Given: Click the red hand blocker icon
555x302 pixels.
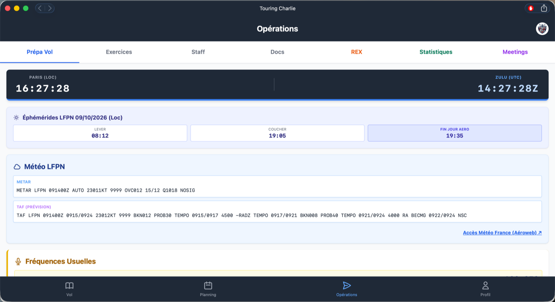Looking at the screenshot, I should (x=531, y=8).
